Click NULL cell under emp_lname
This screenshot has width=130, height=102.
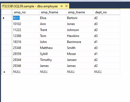pos(80,72)
